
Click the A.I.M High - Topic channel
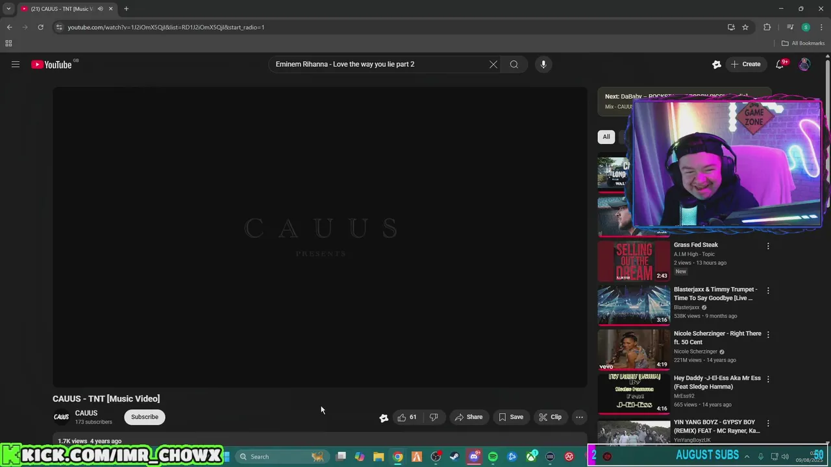pos(694,254)
